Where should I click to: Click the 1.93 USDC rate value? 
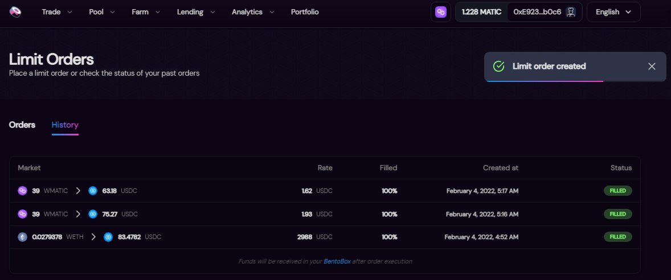point(317,214)
